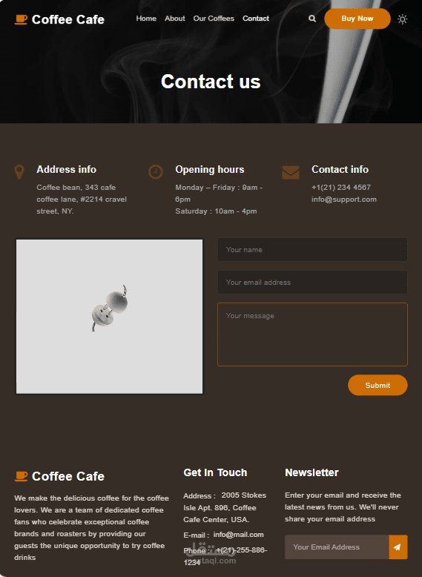
Task: Submit the contact form
Action: pos(378,385)
